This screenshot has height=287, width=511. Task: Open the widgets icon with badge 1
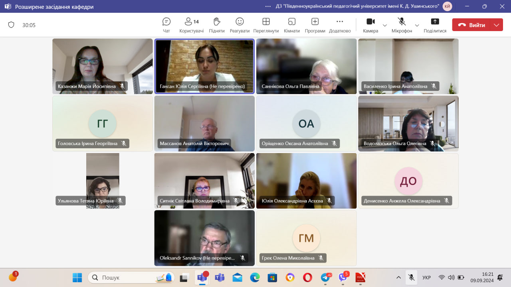13,277
